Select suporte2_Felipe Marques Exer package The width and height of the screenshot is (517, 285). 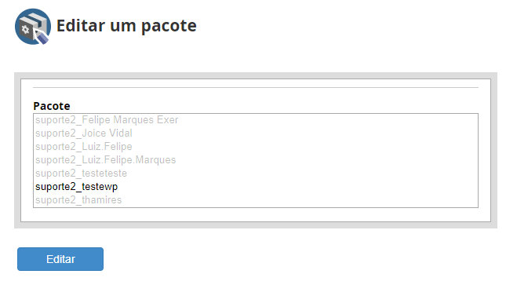[x=107, y=120]
